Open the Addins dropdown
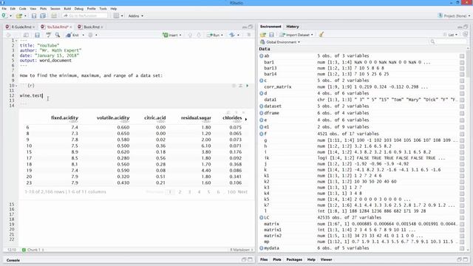The height and width of the screenshot is (266, 473). [x=136, y=16]
